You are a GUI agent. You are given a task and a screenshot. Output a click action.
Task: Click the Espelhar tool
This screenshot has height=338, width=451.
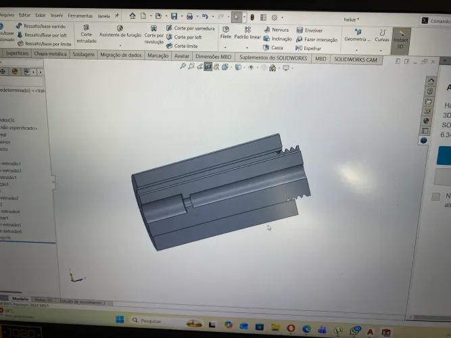pyautogui.click(x=308, y=48)
